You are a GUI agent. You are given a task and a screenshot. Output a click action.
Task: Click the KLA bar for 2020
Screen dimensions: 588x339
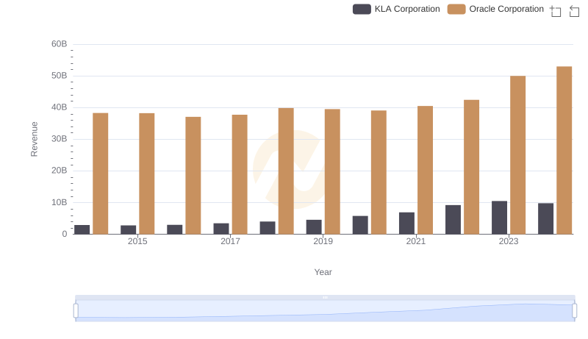point(360,225)
